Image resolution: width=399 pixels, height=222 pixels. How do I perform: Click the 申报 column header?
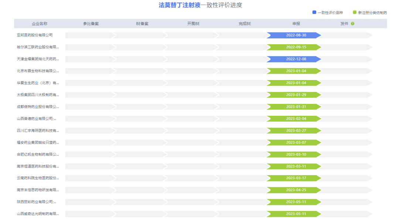pyautogui.click(x=296, y=24)
